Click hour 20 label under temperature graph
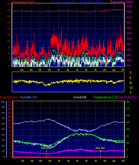The width and height of the screenshot is (139, 165). pyautogui.click(x=105, y=161)
